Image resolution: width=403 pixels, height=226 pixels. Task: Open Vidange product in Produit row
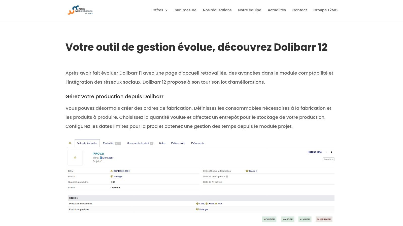coord(118,177)
